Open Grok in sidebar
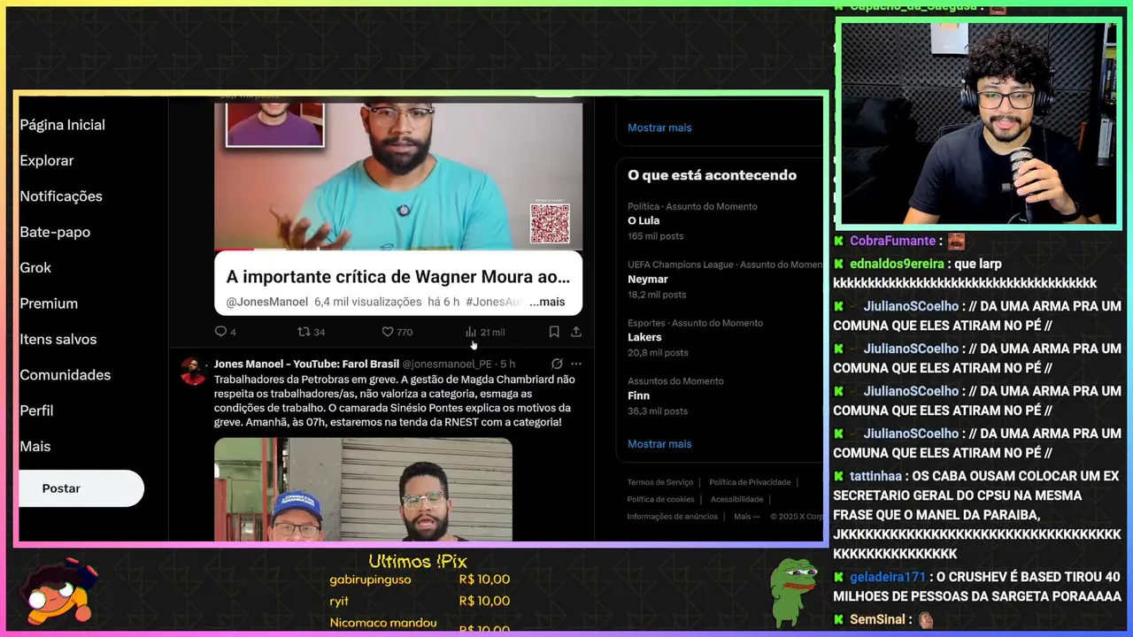The width and height of the screenshot is (1133, 637). tap(35, 267)
